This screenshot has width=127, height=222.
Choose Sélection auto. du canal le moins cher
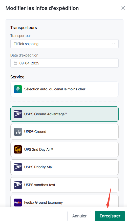click(65, 89)
